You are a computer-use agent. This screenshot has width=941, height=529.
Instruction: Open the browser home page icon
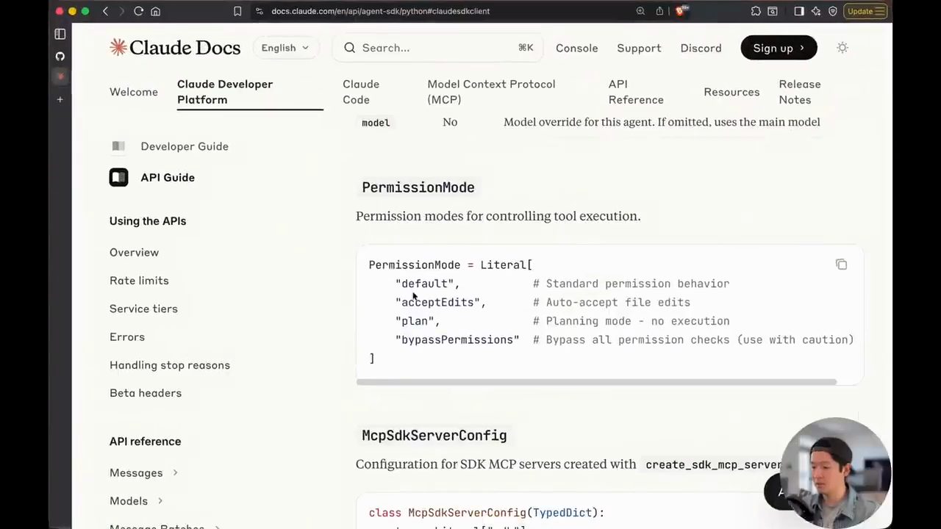155,11
